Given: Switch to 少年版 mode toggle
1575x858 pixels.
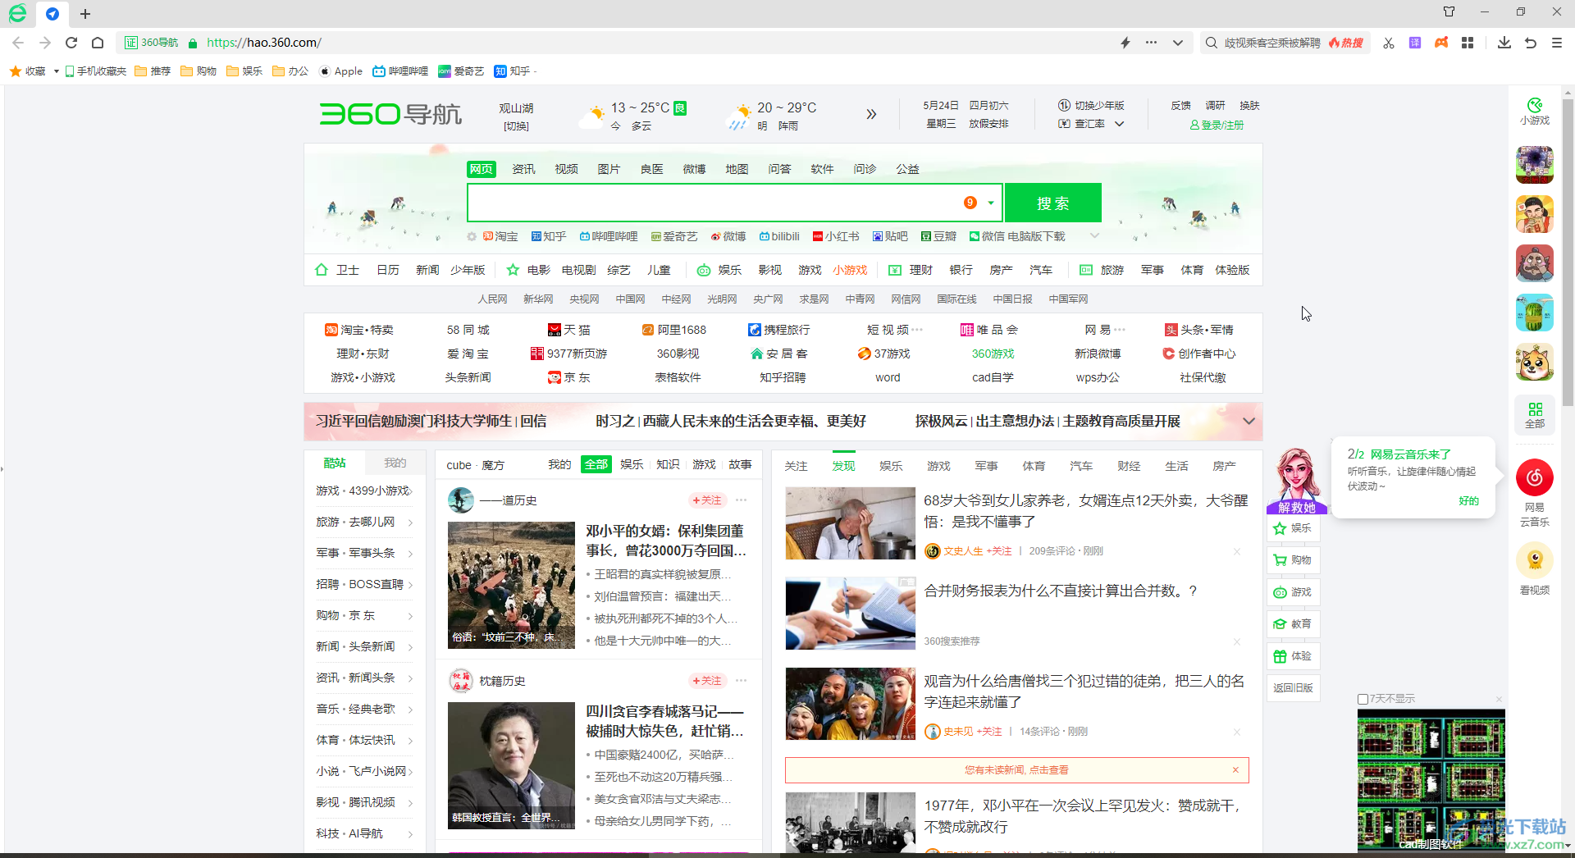Looking at the screenshot, I should 1091,106.
